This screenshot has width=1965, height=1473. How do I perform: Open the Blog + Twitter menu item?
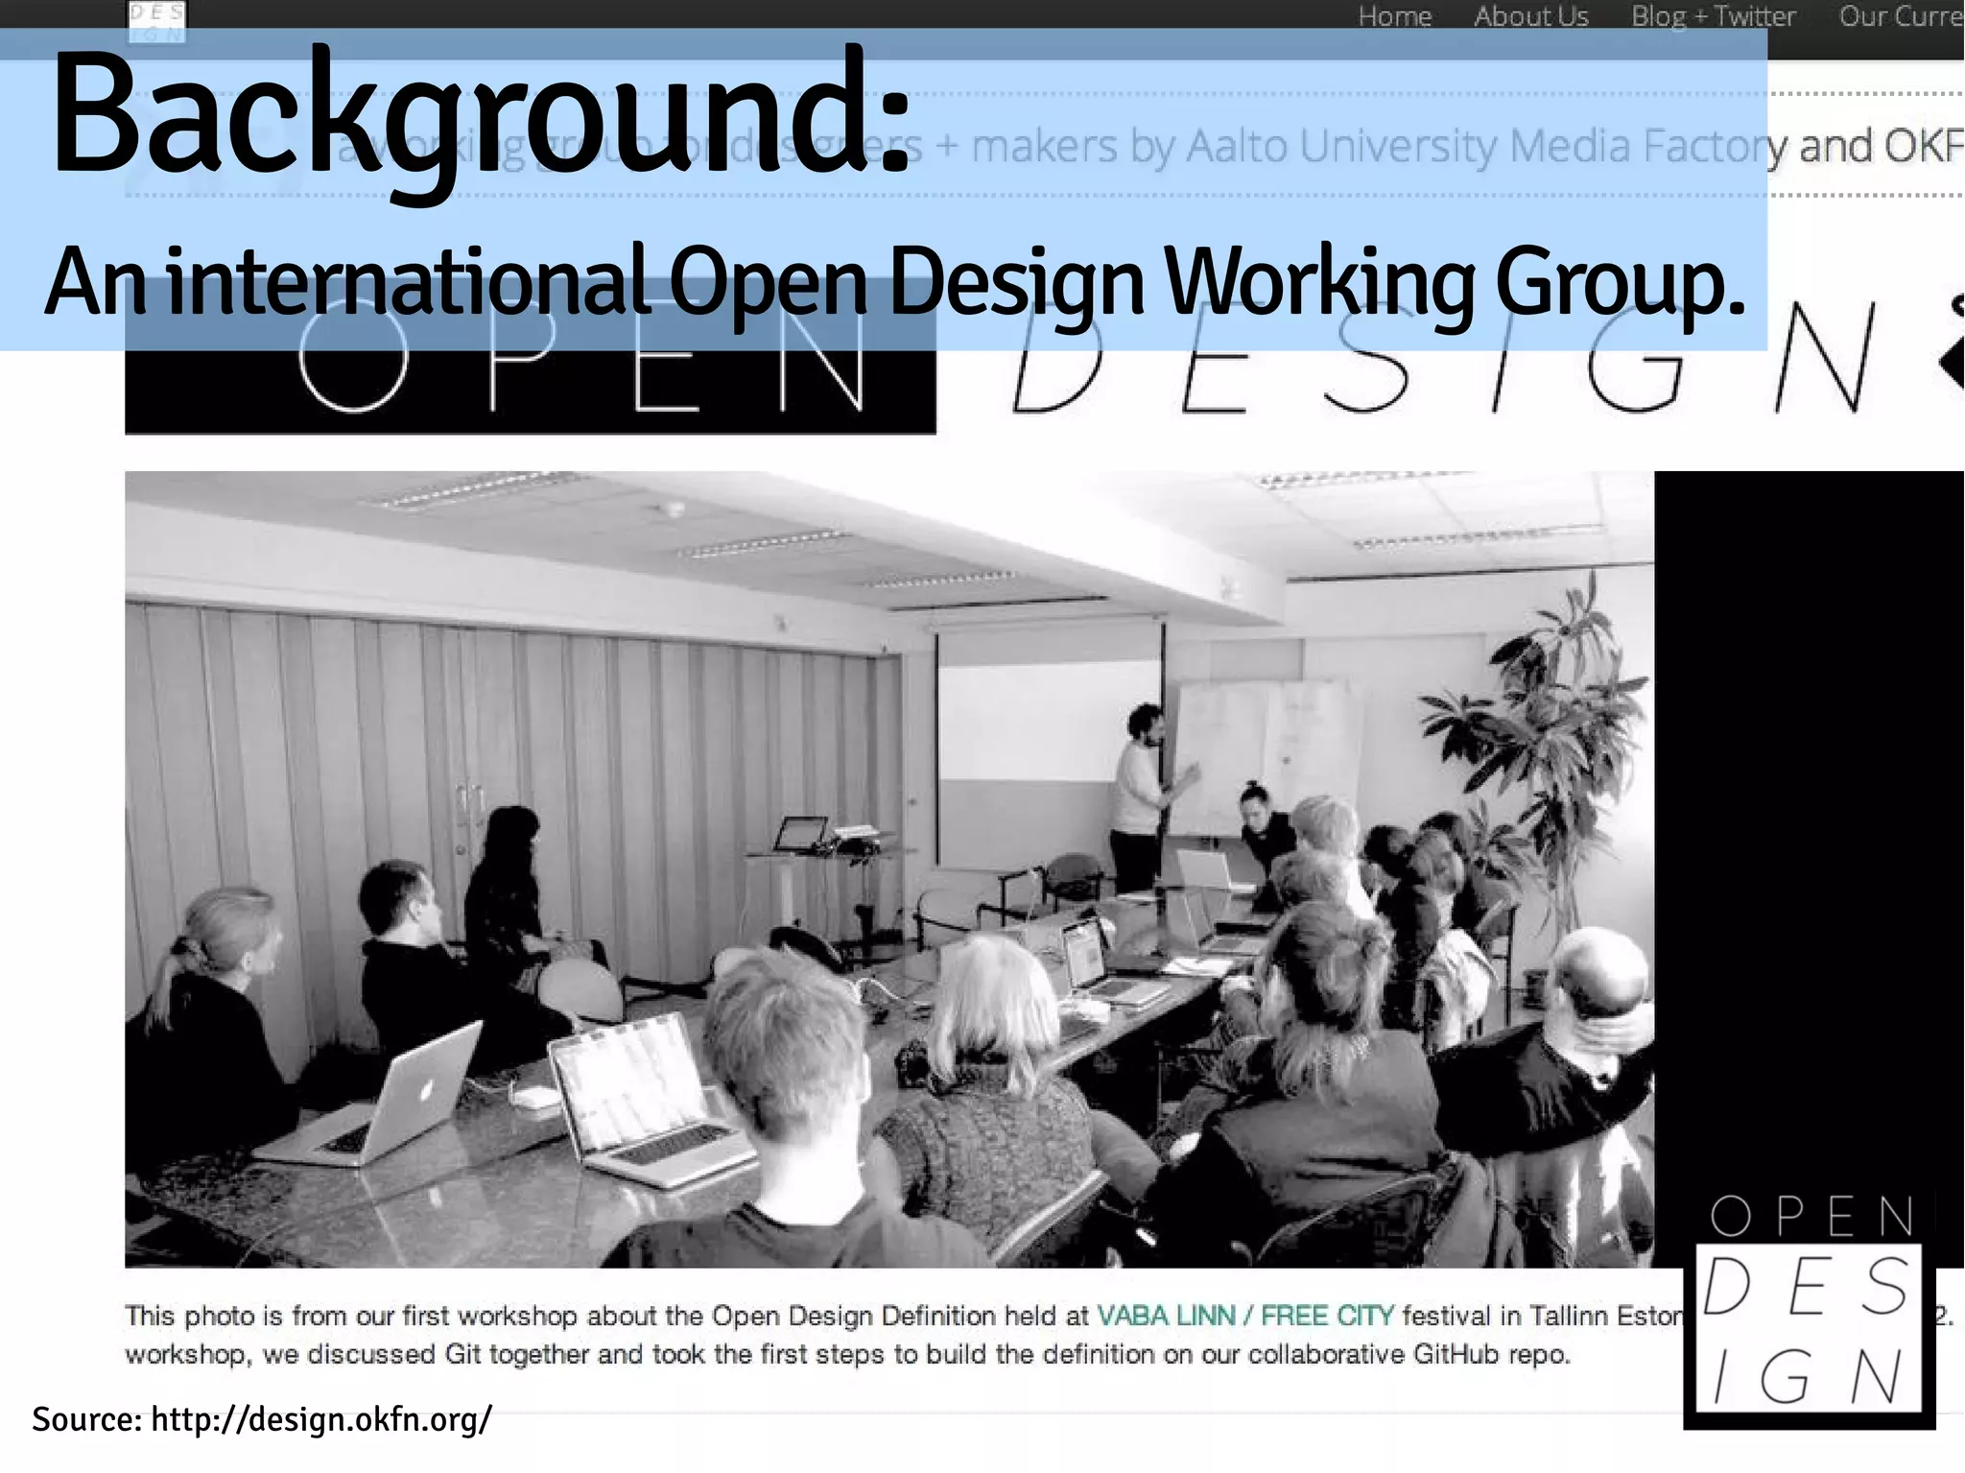(1714, 16)
